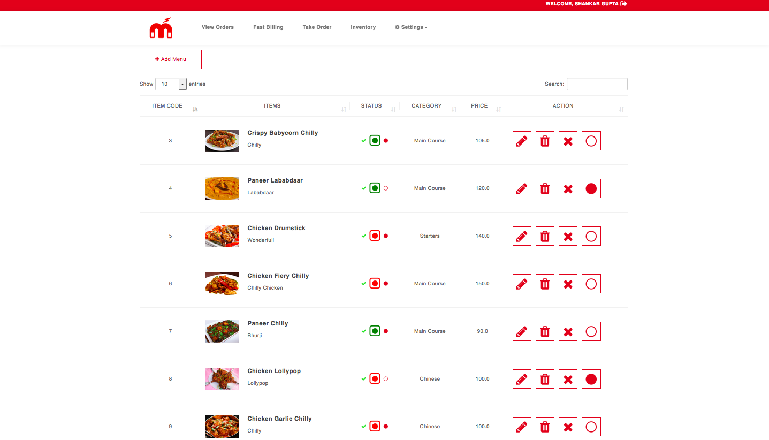Click the Add Menu button
The width and height of the screenshot is (769, 440).
[x=171, y=59]
